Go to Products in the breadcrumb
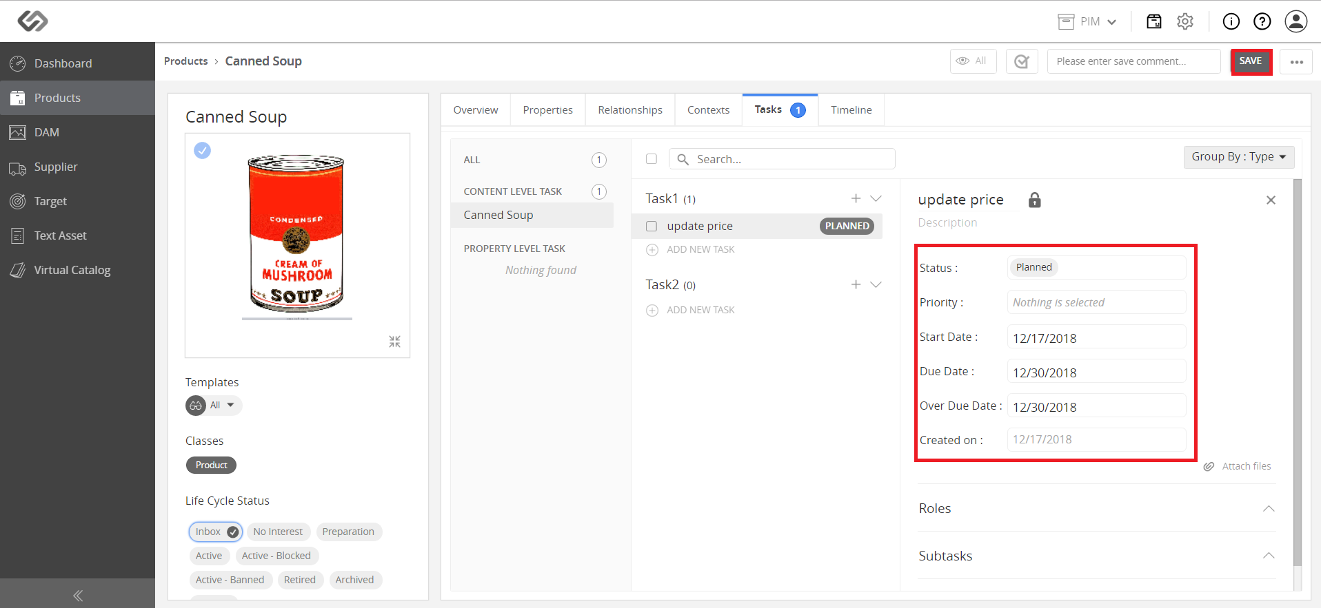This screenshot has height=608, width=1321. [185, 61]
